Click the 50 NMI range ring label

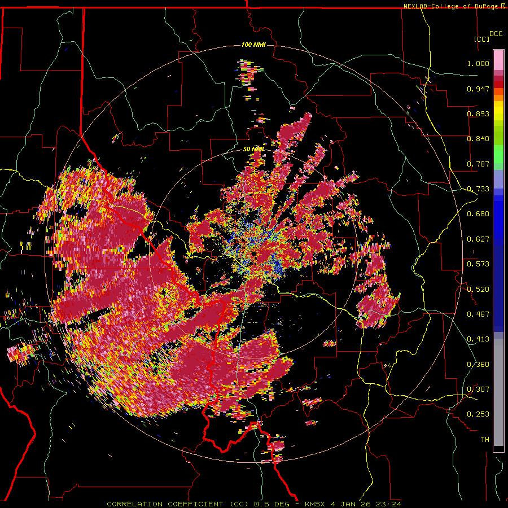click(x=253, y=149)
